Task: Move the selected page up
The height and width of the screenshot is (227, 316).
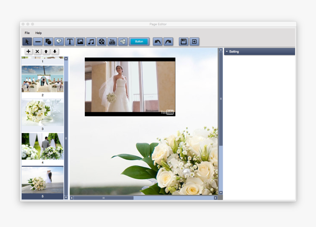Action: (x=46, y=51)
